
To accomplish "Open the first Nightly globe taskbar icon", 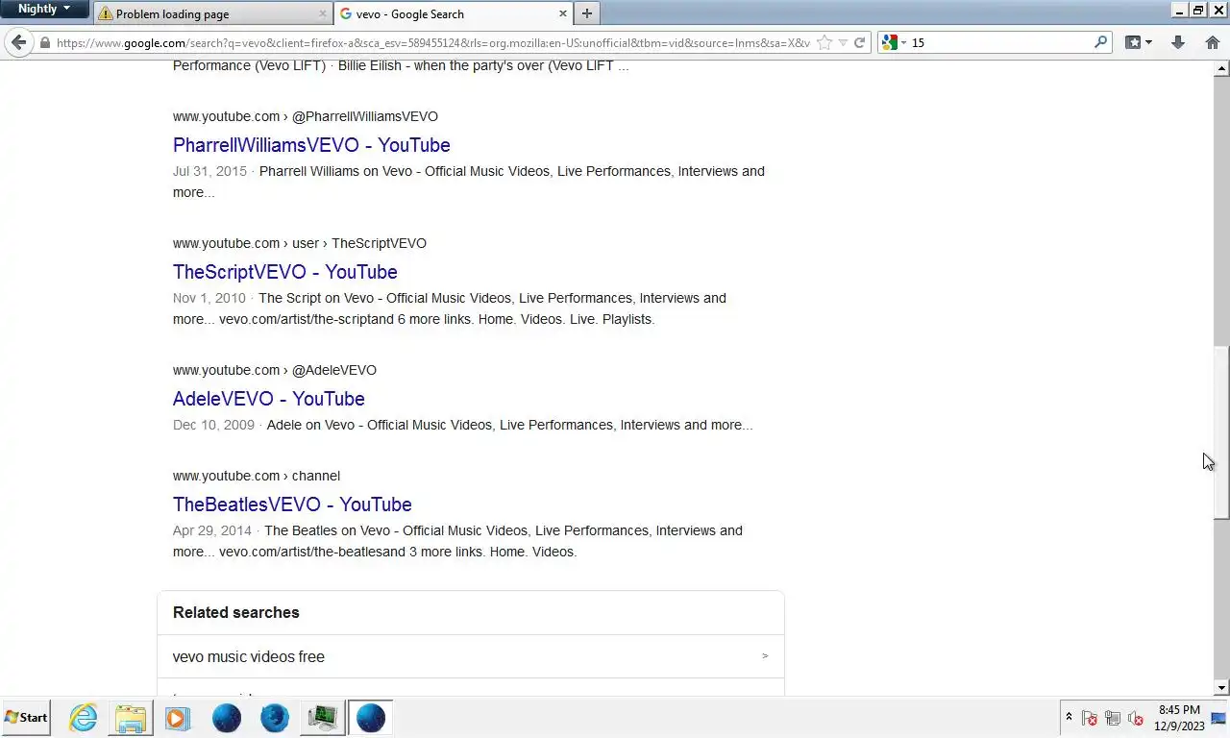I will pos(226,718).
